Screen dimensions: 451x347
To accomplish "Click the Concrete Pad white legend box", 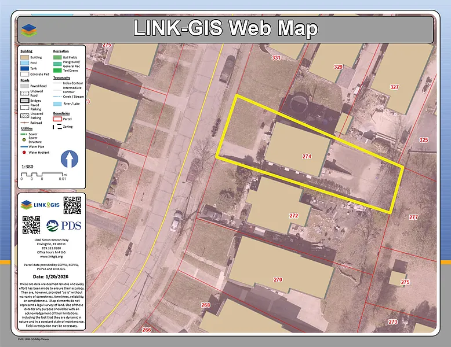I will (x=25, y=74).
